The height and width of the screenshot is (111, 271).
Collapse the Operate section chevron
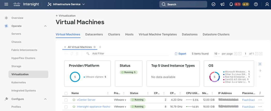(45, 26)
